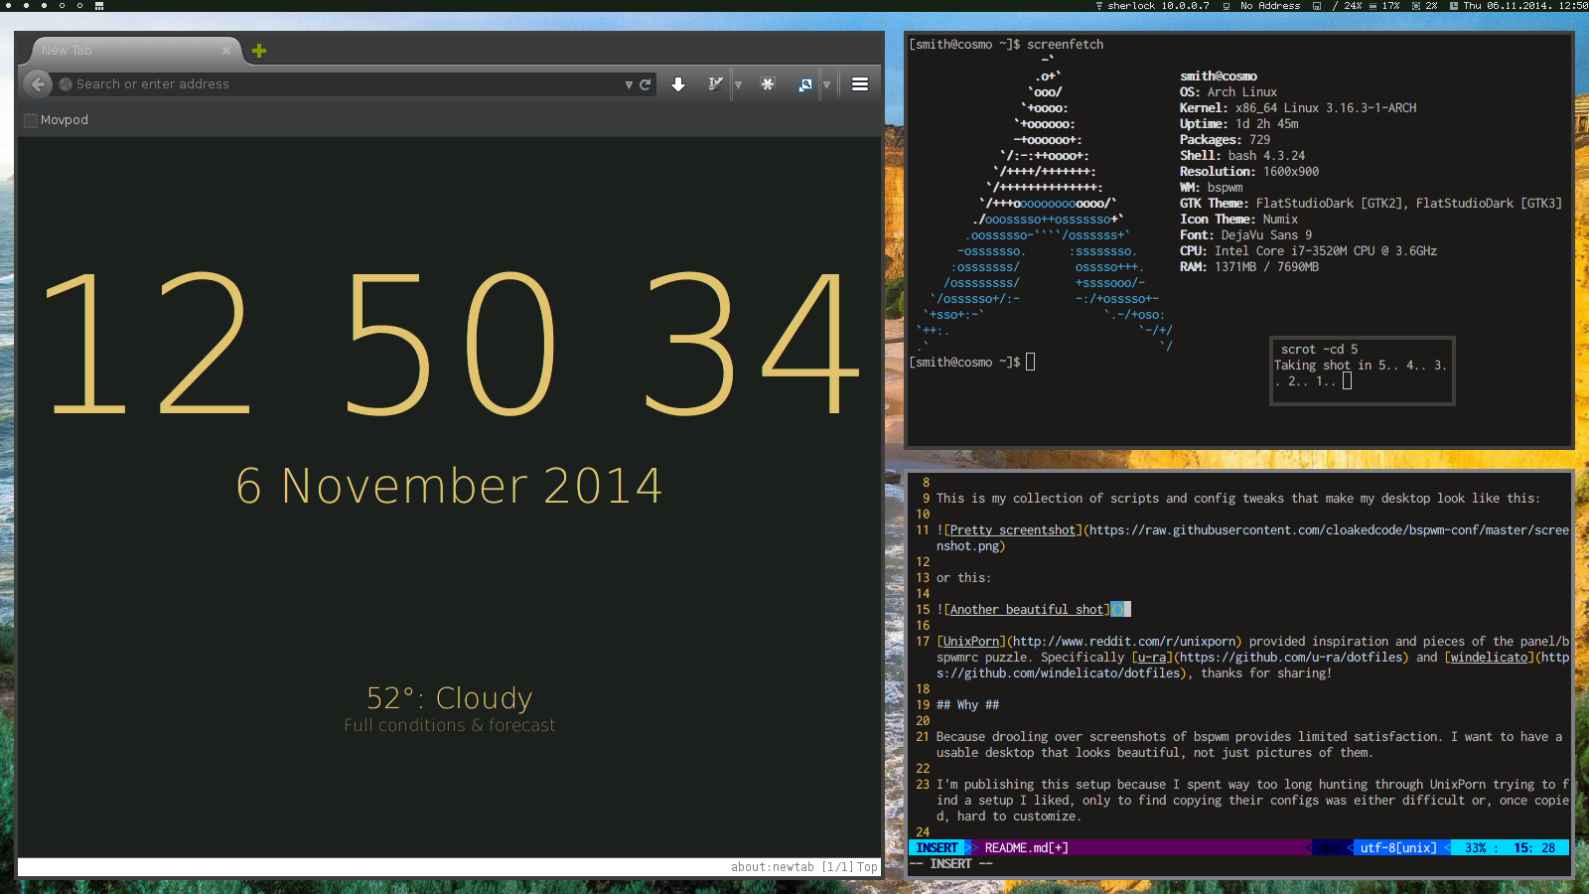The image size is (1589, 894).
Task: Close the New Tab tab
Action: 226,51
